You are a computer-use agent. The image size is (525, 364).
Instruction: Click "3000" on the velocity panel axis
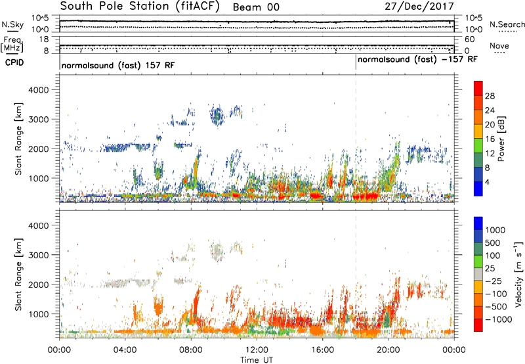(x=38, y=255)
